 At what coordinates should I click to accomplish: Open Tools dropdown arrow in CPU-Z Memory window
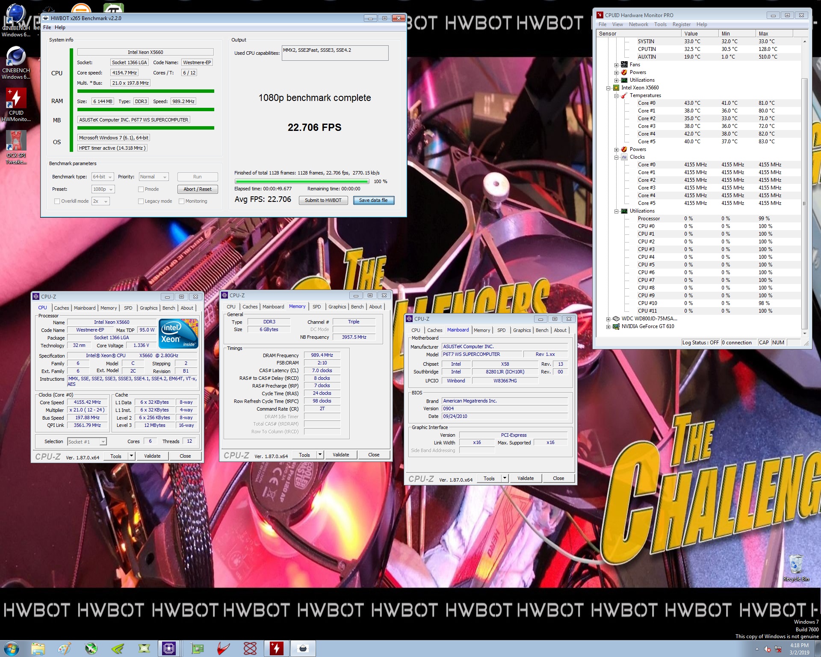[x=320, y=455]
